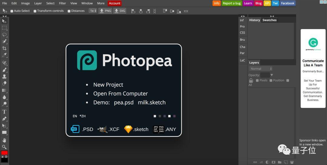Select the Eraser tool
This screenshot has height=165, width=327.
[4, 84]
